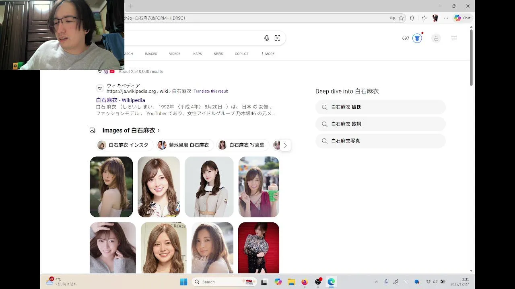Open image thumbnail with CROOZ backdrop
Image resolution: width=515 pixels, height=289 pixels.
164,248
